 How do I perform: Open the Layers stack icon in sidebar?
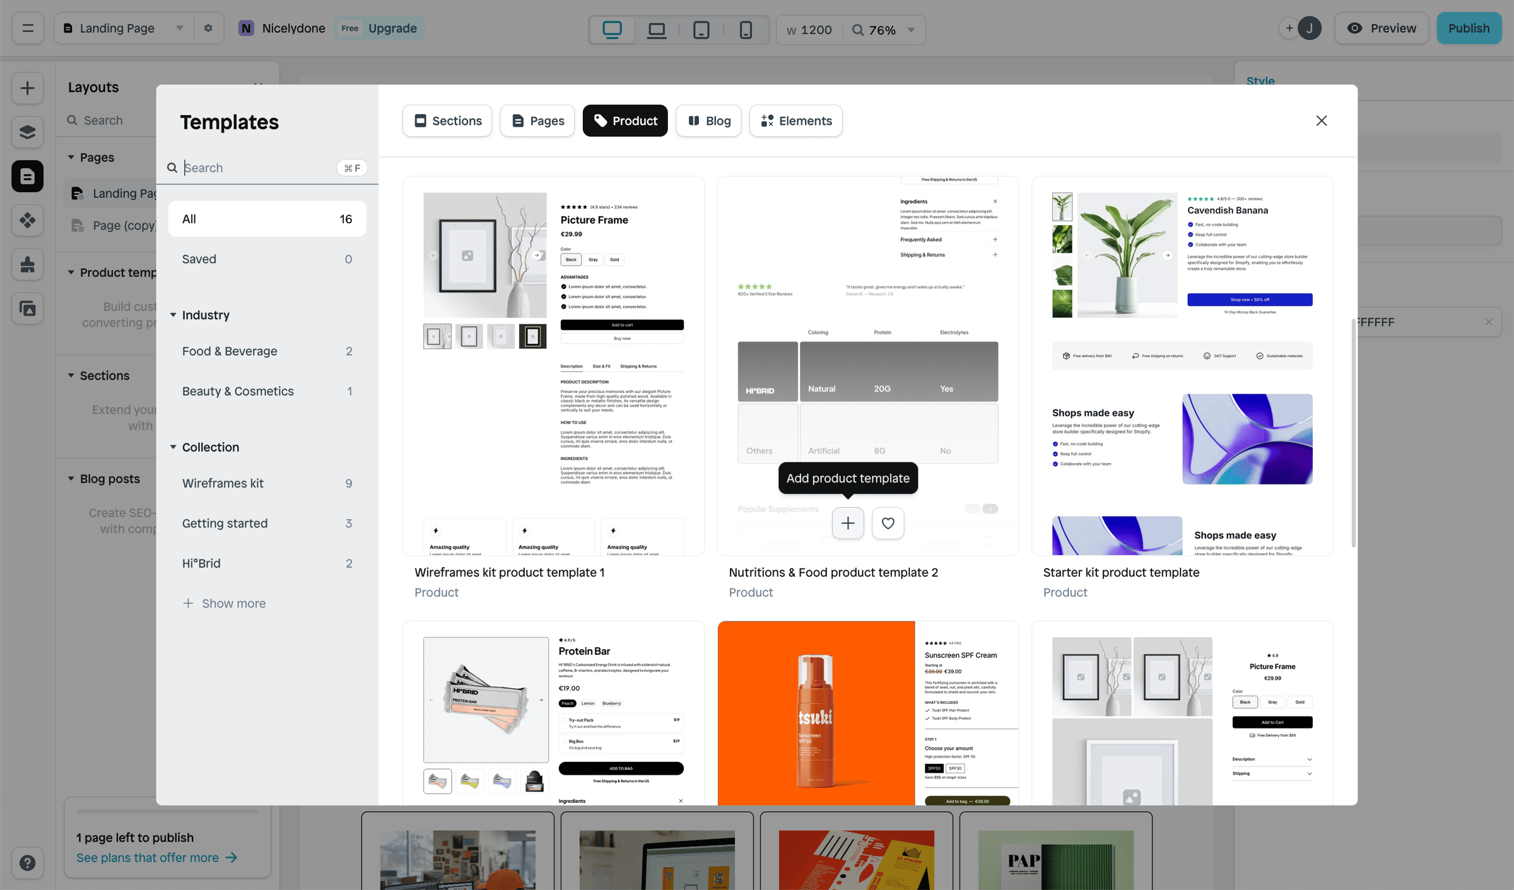tap(27, 132)
